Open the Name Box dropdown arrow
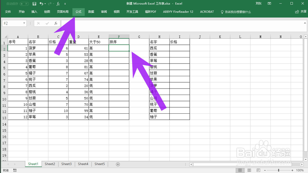Screen dimensions: 308x173 pyautogui.click(x=24, y=23)
